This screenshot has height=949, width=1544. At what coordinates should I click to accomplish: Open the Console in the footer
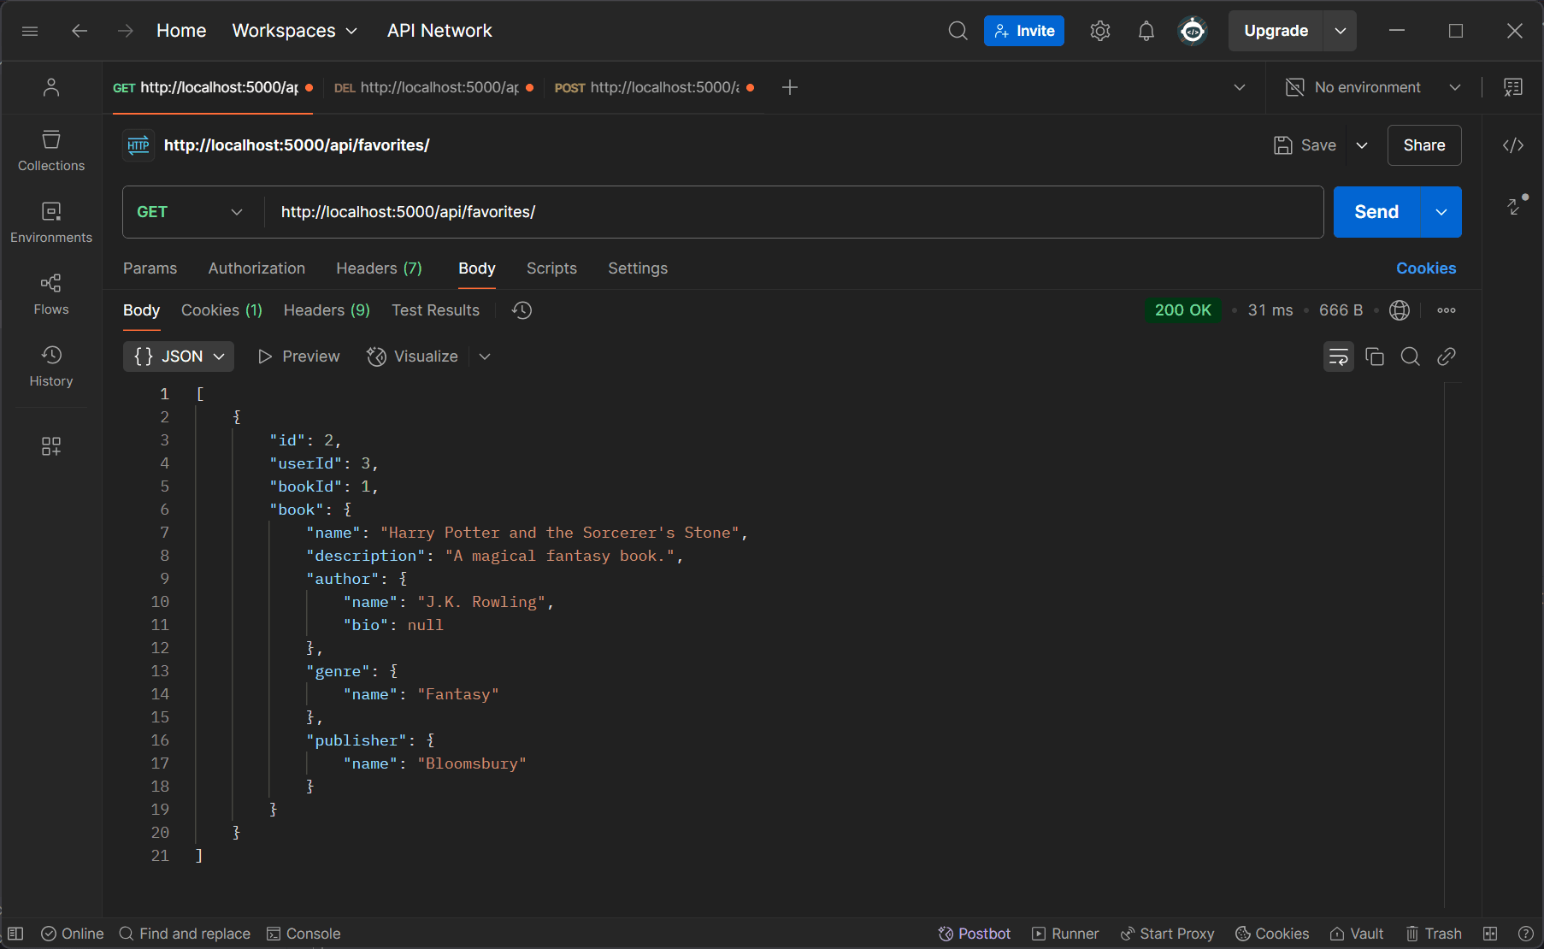tap(303, 934)
